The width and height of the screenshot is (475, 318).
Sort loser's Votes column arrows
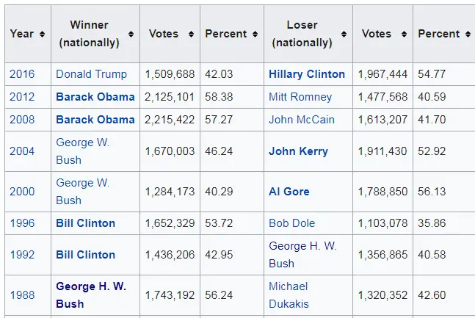click(404, 35)
